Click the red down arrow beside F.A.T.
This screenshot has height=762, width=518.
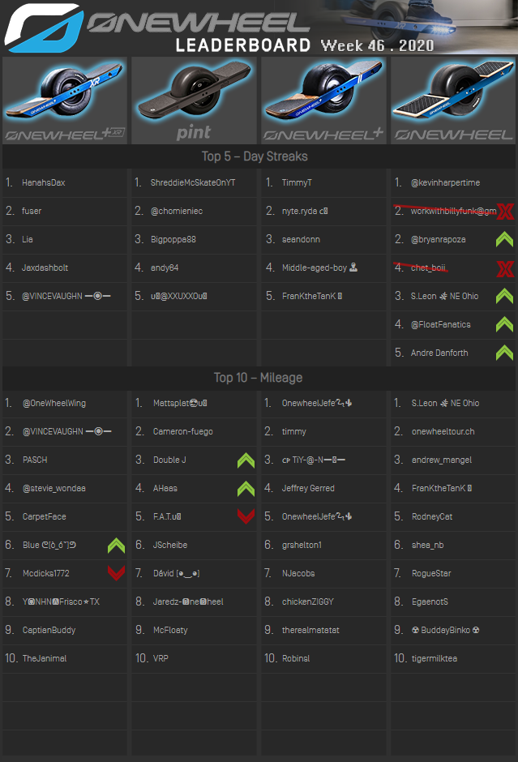point(246,517)
